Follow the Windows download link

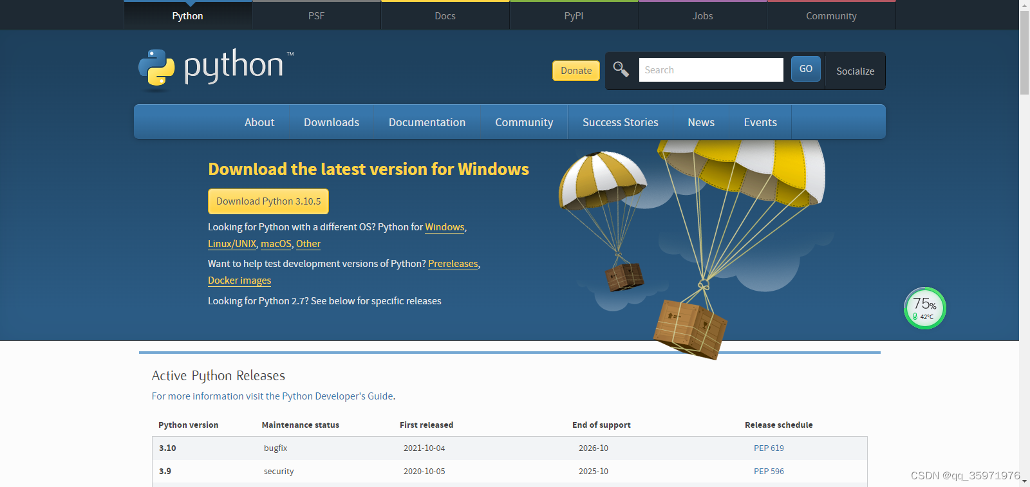click(445, 227)
